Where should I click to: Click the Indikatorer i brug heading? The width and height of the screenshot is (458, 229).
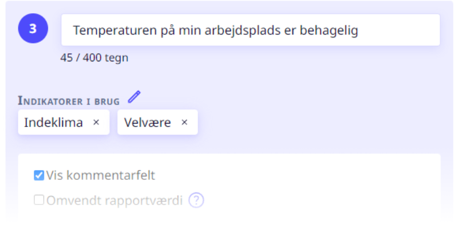(x=69, y=101)
